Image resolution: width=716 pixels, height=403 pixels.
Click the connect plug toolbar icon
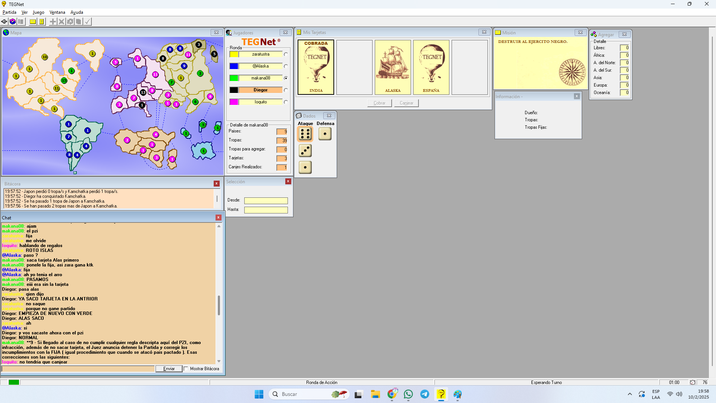[4, 22]
